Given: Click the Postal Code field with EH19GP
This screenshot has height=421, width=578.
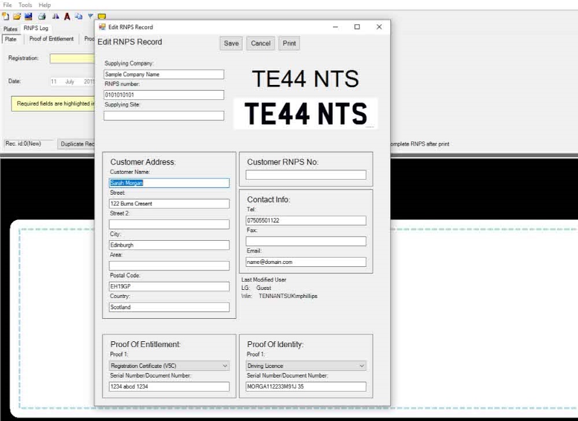Looking at the screenshot, I should 169,286.
